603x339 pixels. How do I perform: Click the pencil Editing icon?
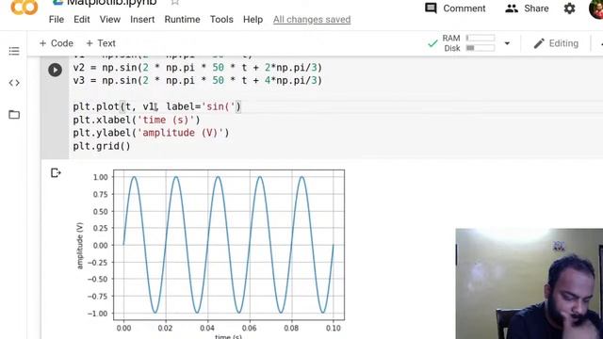click(x=539, y=43)
